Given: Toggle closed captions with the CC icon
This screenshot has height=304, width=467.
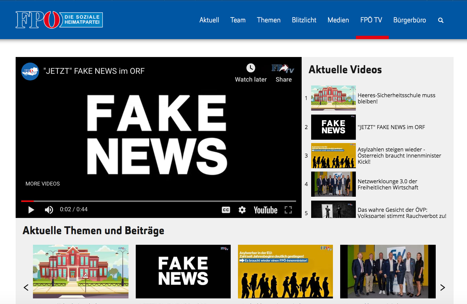Looking at the screenshot, I should tap(226, 210).
